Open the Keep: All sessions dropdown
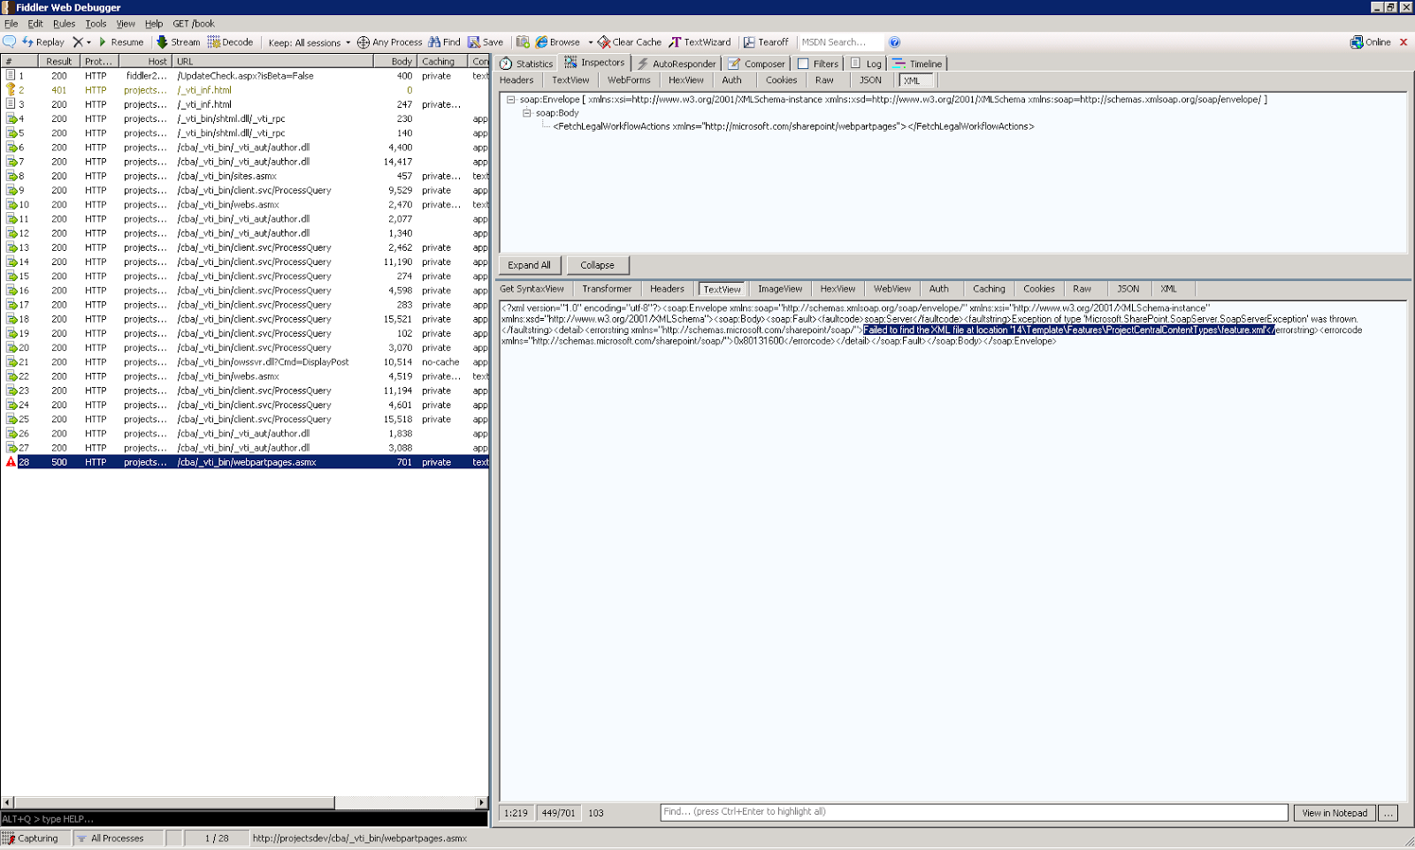This screenshot has height=850, width=1415. pyautogui.click(x=307, y=42)
